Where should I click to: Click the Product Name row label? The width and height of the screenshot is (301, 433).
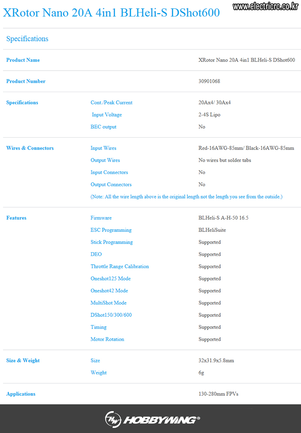pos(23,60)
